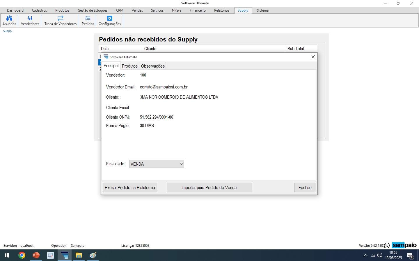The image size is (419, 261).
Task: Open File Explorer from the taskbar
Action: pos(79,255)
